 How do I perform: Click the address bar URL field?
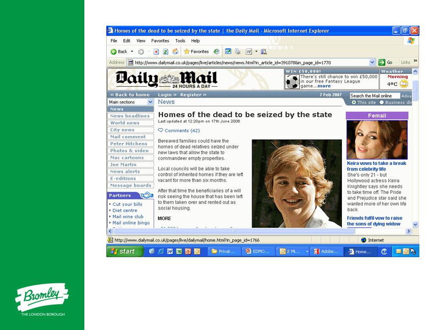pyautogui.click(x=251, y=63)
